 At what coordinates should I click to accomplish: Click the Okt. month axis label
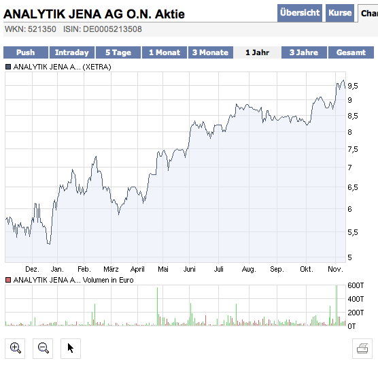pyautogui.click(x=307, y=269)
